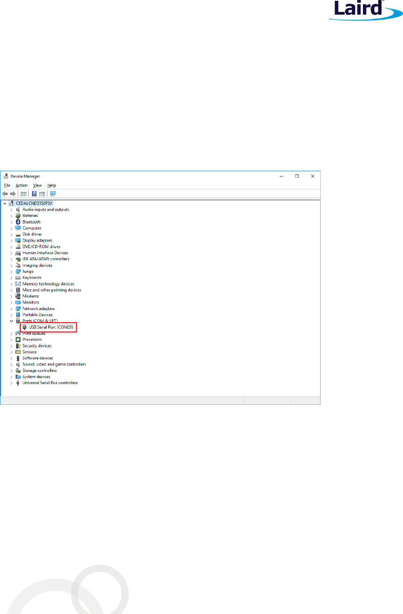Expand the Print queues chevron
Image resolution: width=403 pixels, height=614 pixels.
11,334
